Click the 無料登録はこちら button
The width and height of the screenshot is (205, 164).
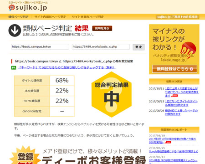click(x=174, y=69)
